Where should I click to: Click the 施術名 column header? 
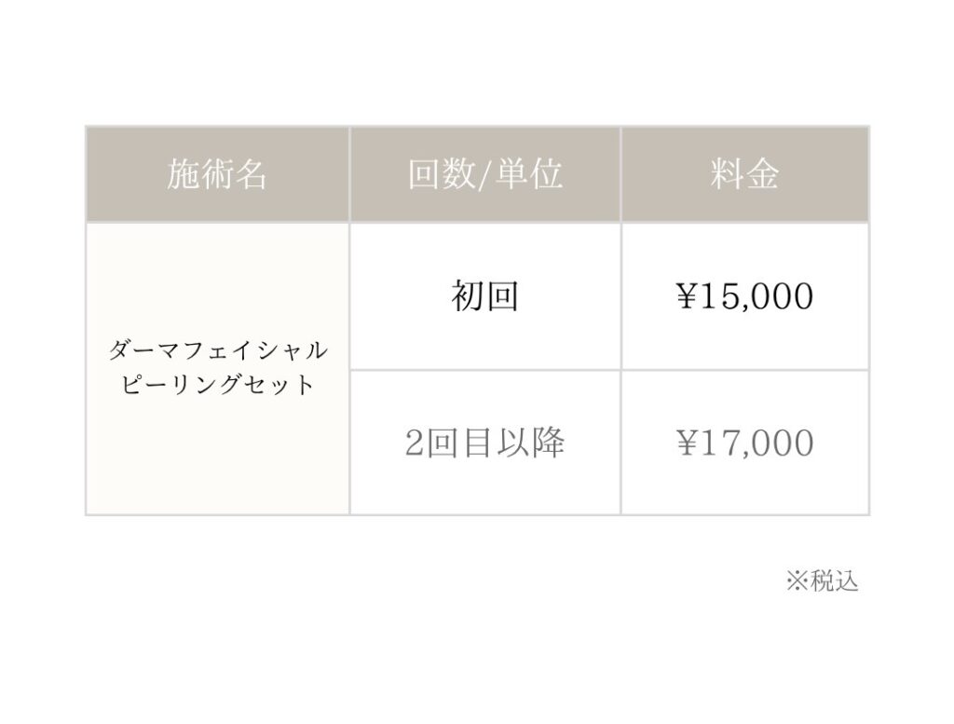tap(217, 175)
